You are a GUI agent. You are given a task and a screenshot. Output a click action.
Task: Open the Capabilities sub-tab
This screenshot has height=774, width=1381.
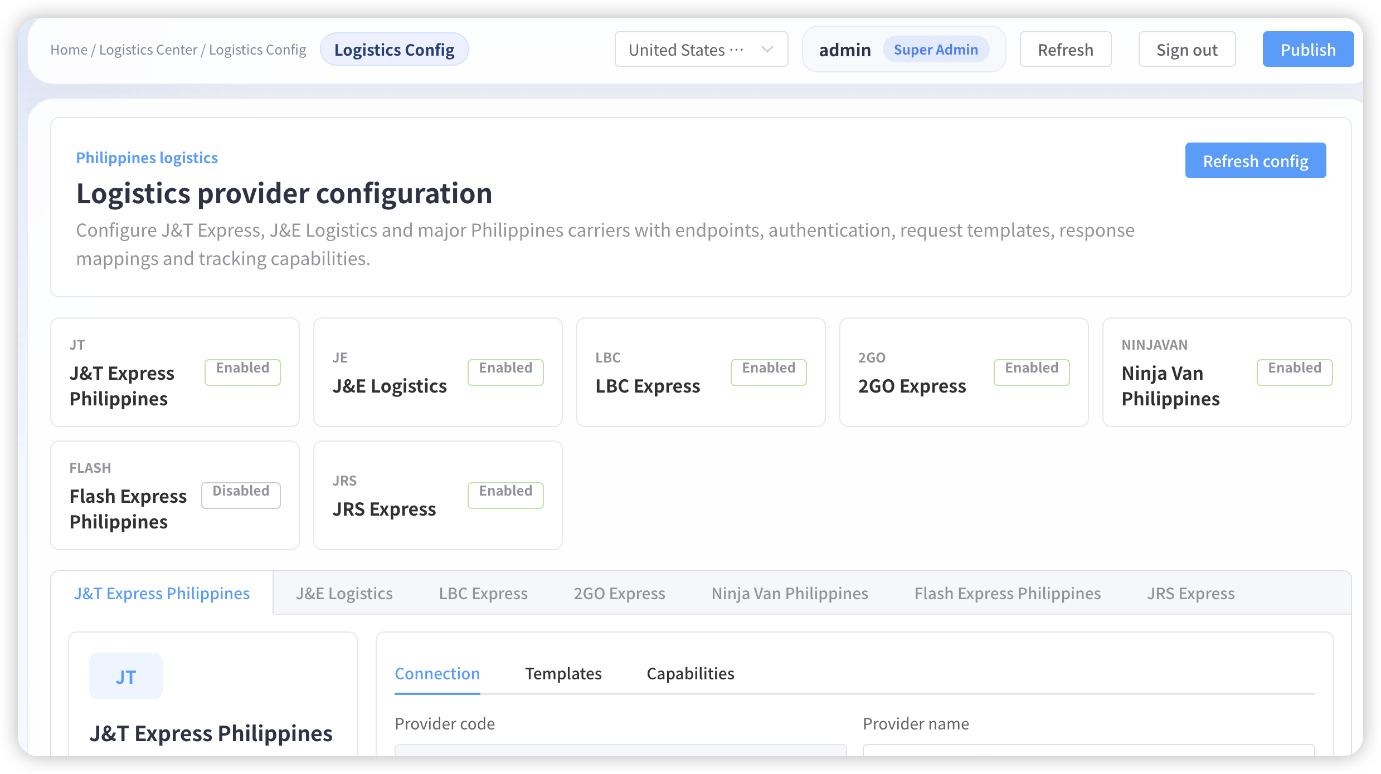coord(690,674)
